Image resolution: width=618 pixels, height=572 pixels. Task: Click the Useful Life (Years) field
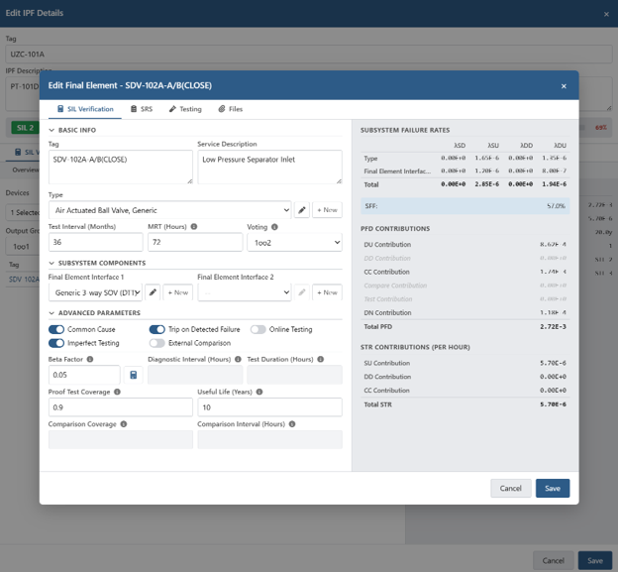(x=270, y=407)
